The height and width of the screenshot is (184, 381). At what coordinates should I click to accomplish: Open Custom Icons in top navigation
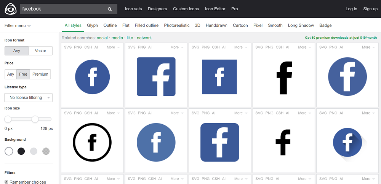tap(186, 9)
